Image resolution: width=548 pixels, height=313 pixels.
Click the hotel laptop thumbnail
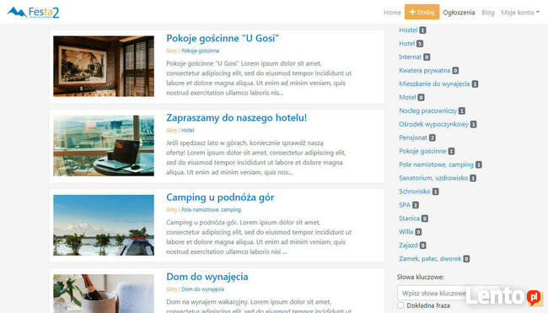[x=104, y=145]
